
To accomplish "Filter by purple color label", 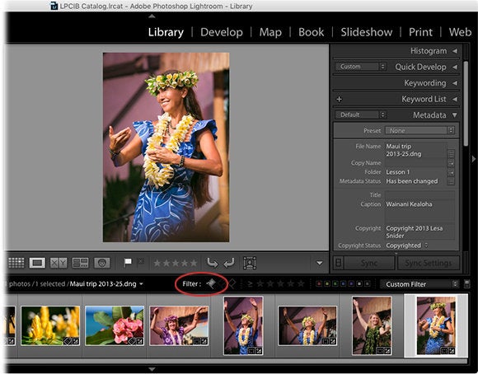I will 351,283.
